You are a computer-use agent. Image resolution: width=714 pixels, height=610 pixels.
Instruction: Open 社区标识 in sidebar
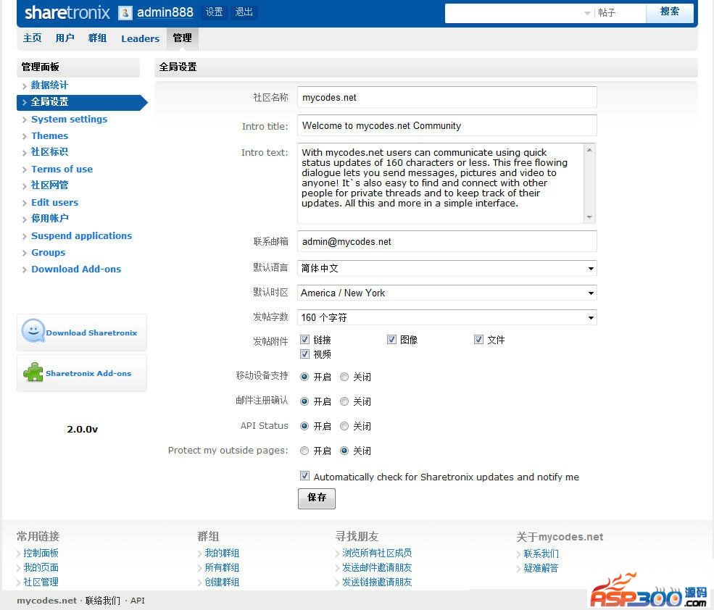49,152
